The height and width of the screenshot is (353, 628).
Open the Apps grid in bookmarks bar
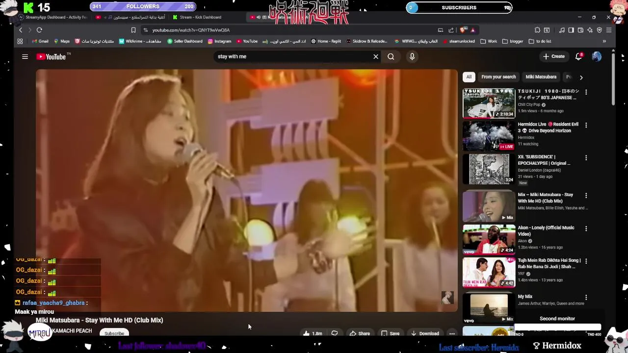pyautogui.click(x=20, y=41)
